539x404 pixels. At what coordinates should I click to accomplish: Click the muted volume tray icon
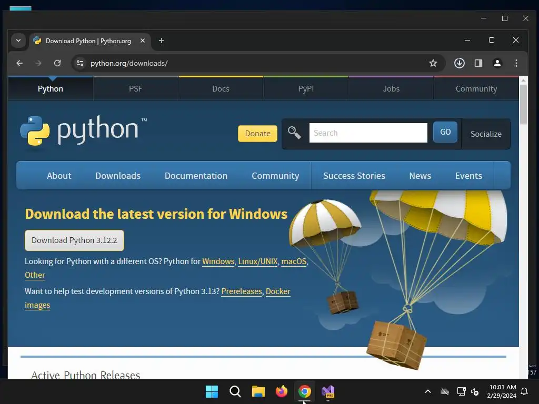click(475, 391)
